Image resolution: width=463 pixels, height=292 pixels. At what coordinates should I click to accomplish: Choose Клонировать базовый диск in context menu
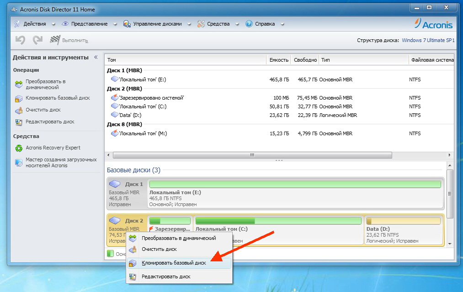click(175, 263)
